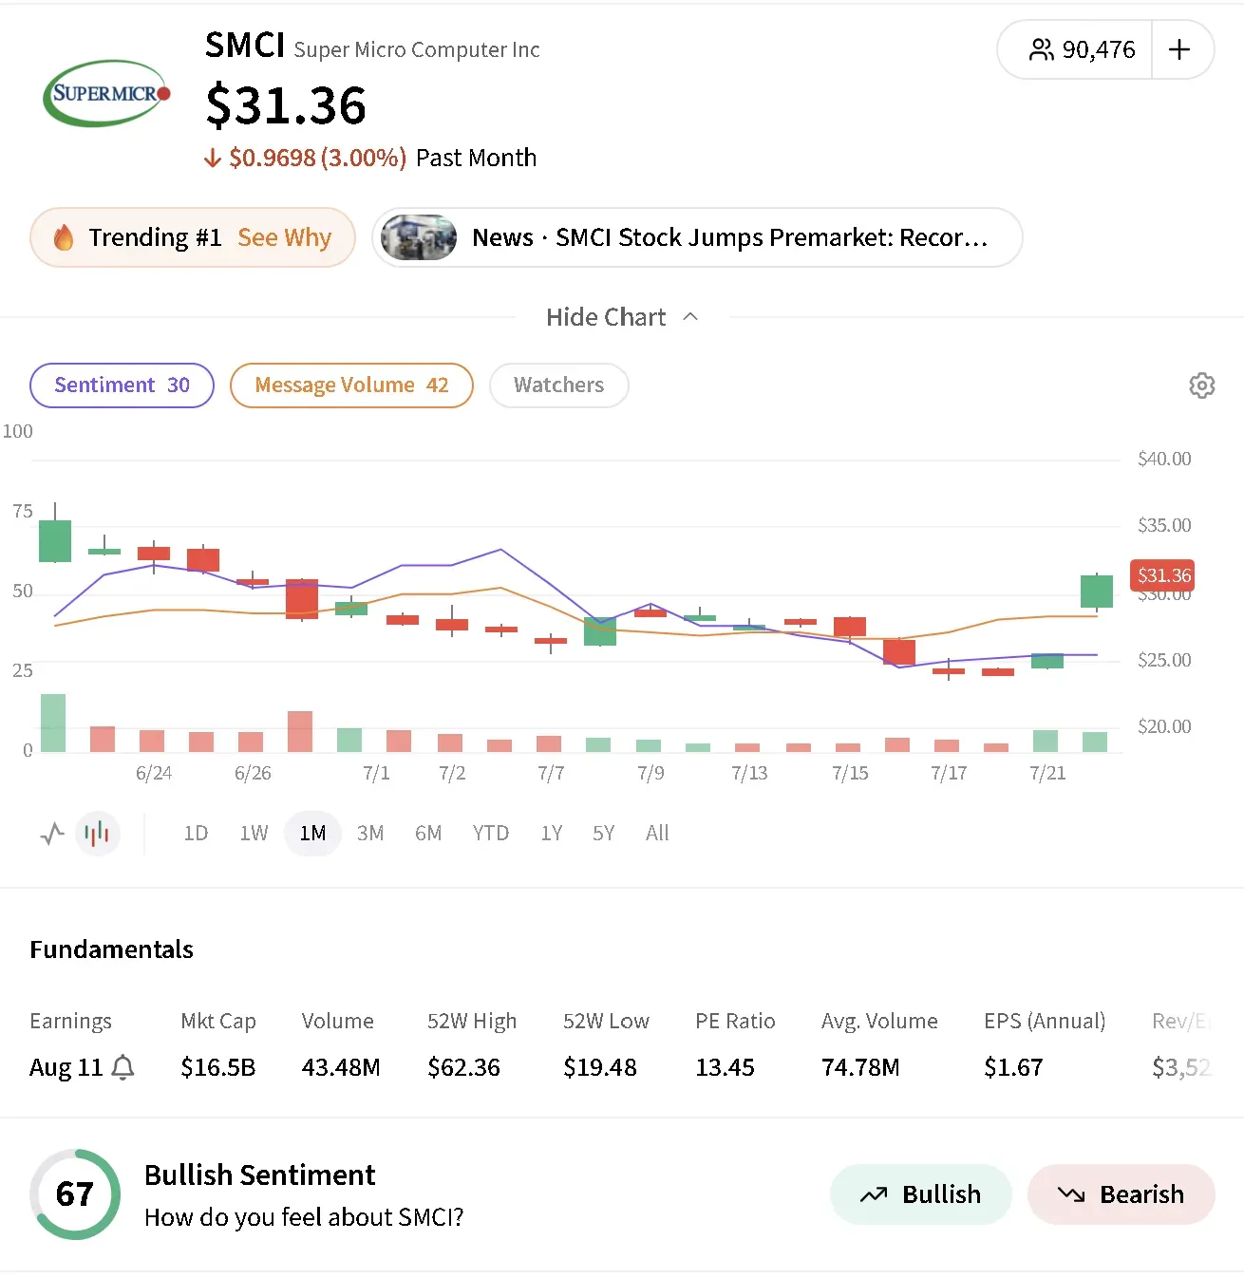Click the Supermicro company logo
1244x1278 pixels.
pos(106,93)
